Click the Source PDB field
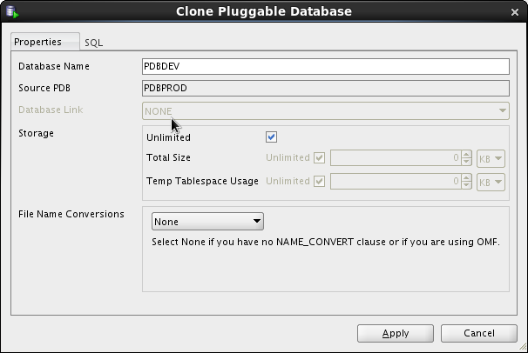528x353 pixels. [x=325, y=88]
